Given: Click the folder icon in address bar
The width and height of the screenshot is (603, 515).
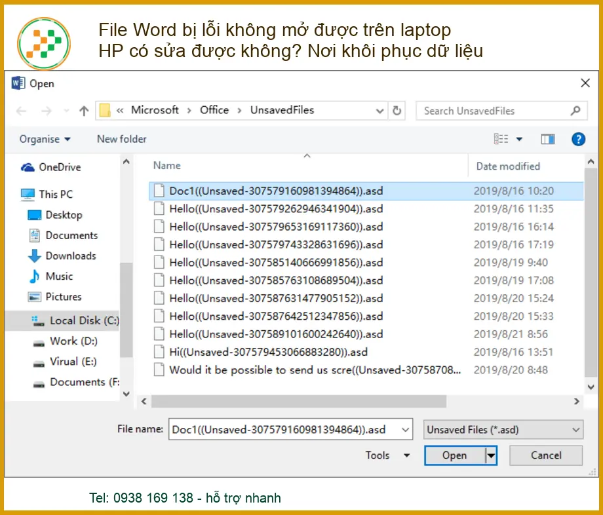Looking at the screenshot, I should click(105, 110).
